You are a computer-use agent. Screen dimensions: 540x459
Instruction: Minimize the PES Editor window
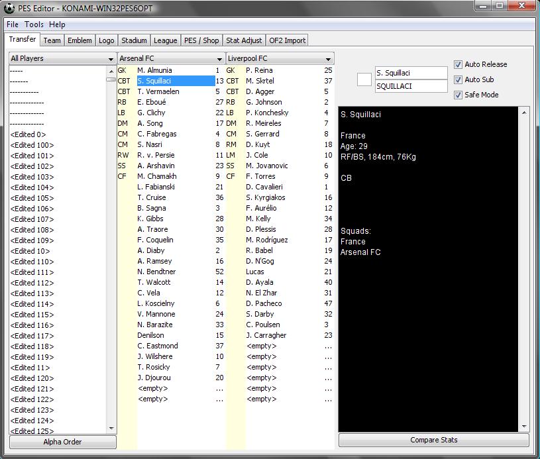coord(483,6)
